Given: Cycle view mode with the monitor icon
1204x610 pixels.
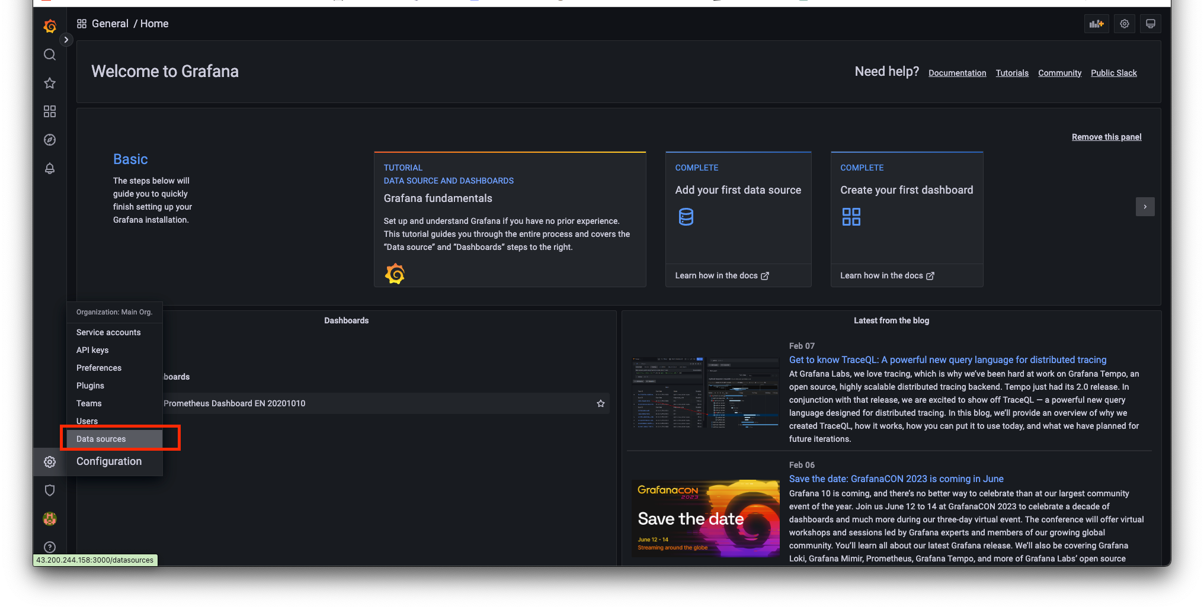Looking at the screenshot, I should coord(1151,24).
